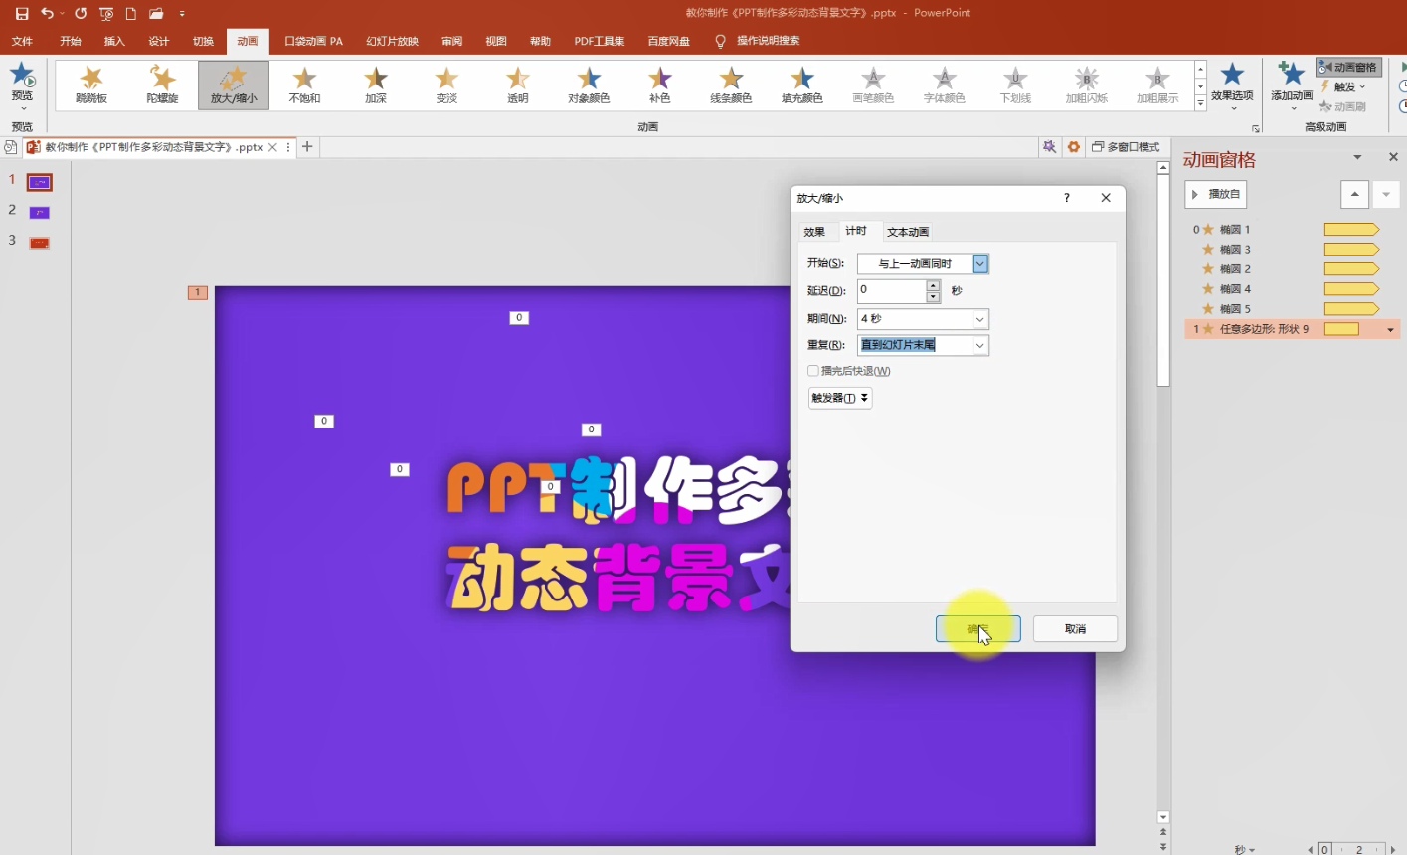The width and height of the screenshot is (1407, 855).
Task: Click the Preview (预览) star icon
Action: pos(22,75)
